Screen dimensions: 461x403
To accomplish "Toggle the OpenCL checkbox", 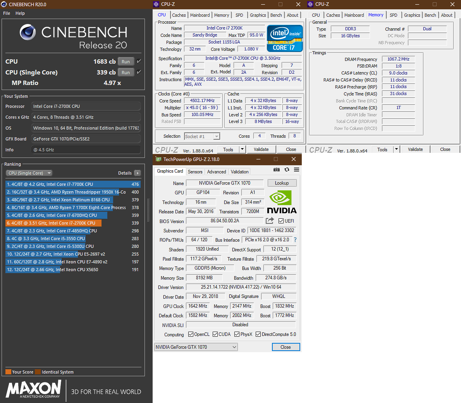I will pyautogui.click(x=191, y=334).
